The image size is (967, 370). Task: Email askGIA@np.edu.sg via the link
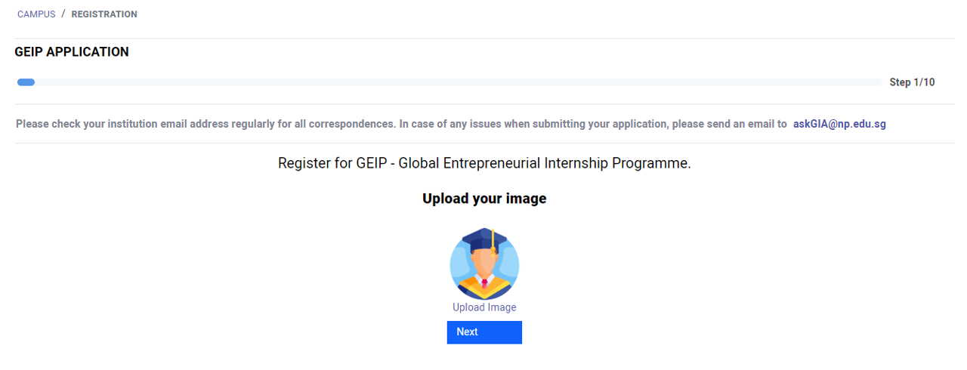click(839, 124)
